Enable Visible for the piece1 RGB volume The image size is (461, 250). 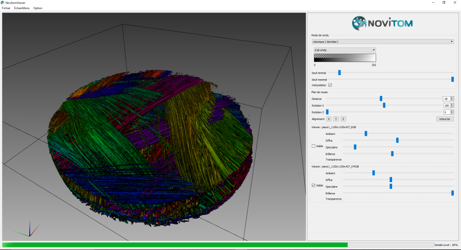(314, 146)
